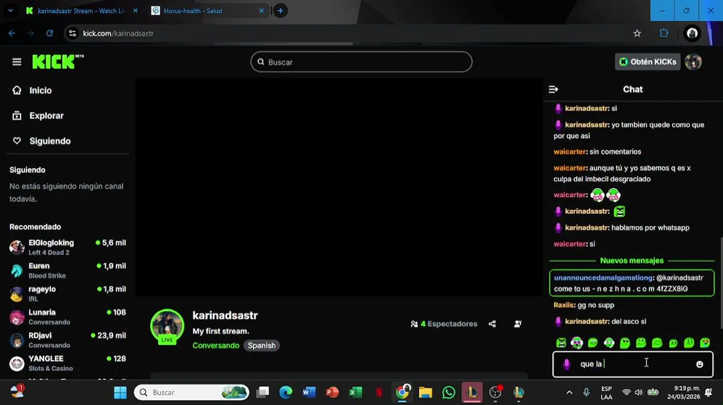Open the user profile avatar menu
This screenshot has width=723, height=405.
(x=693, y=62)
